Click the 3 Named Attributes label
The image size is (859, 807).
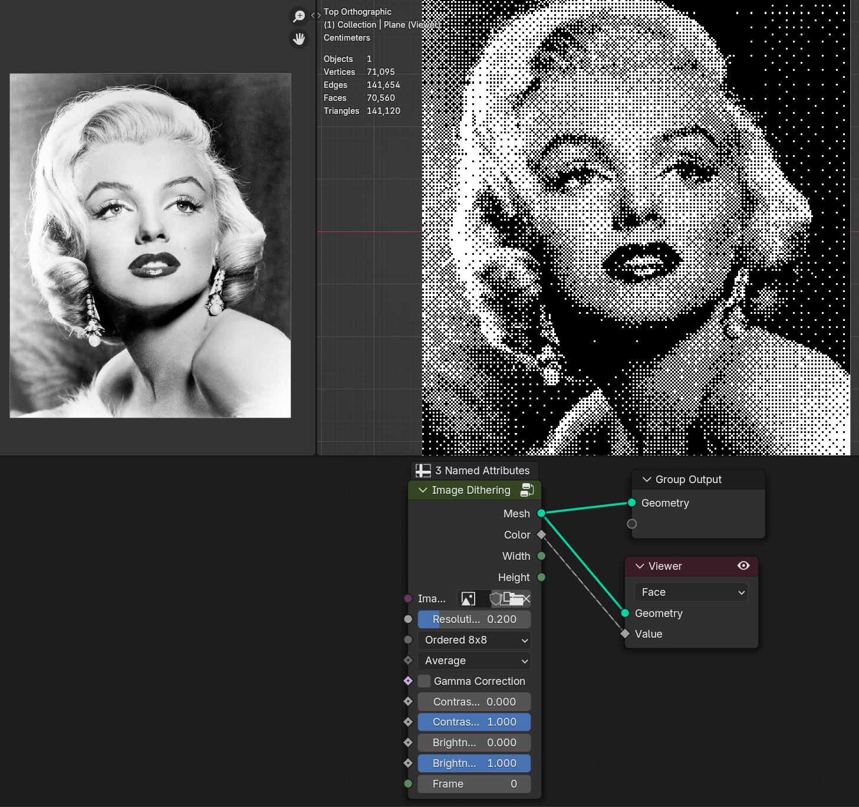482,471
